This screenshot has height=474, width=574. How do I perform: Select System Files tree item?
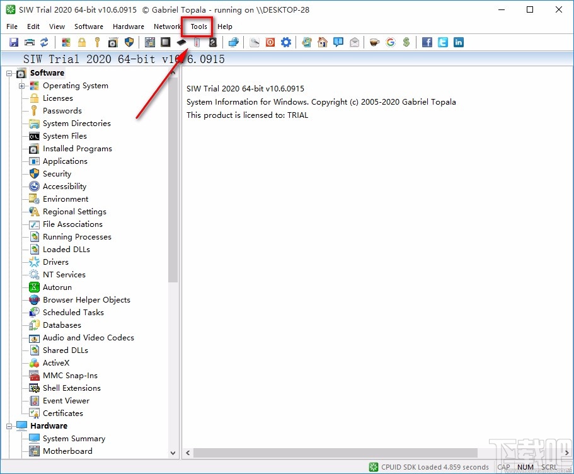65,136
